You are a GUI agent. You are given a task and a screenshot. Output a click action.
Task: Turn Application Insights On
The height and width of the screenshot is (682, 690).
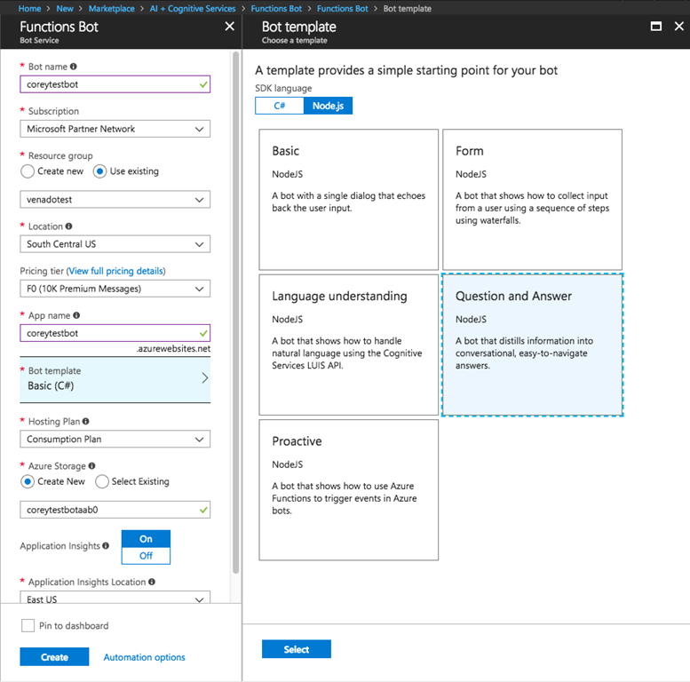[146, 538]
